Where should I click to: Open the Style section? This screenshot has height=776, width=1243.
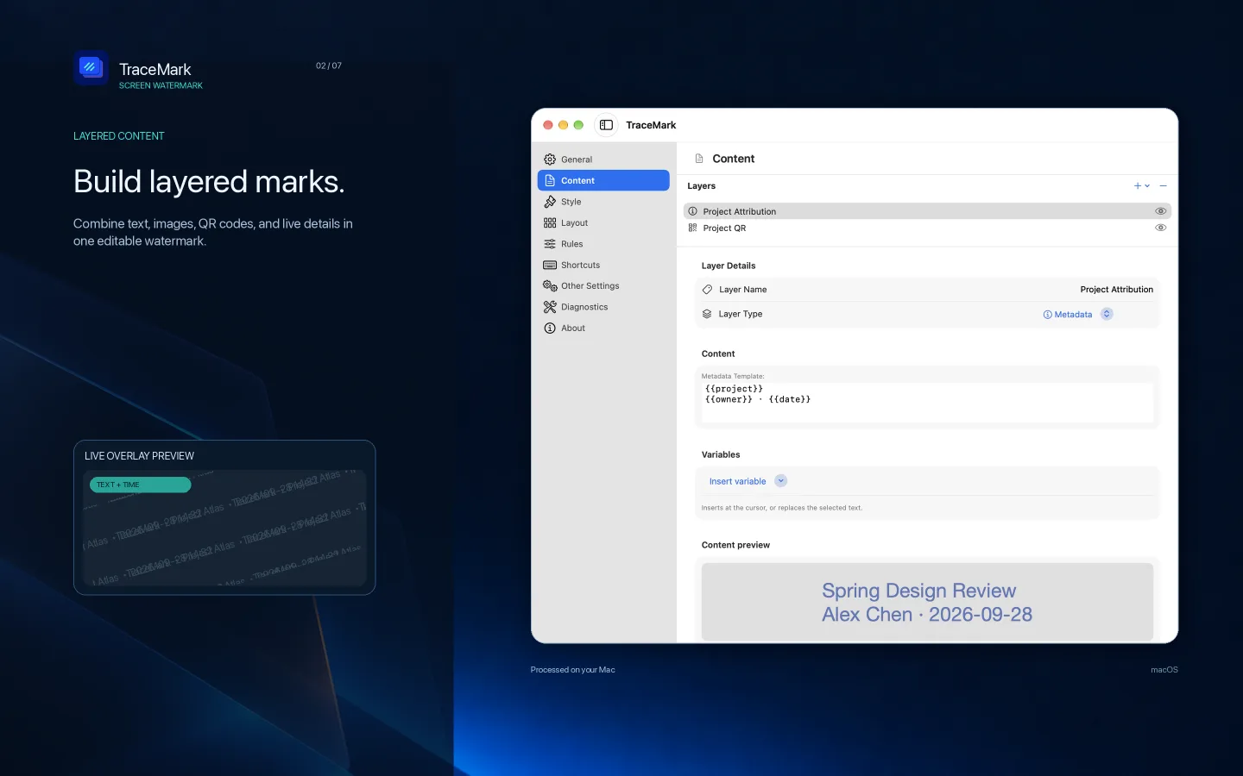click(x=603, y=202)
